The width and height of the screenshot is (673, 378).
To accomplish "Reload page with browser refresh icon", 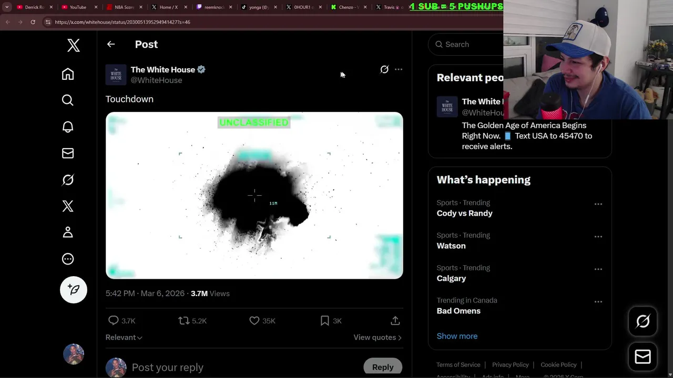I will pos(33,22).
